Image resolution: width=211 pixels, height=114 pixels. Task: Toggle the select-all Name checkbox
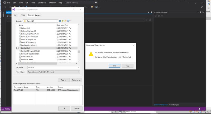[17, 25]
